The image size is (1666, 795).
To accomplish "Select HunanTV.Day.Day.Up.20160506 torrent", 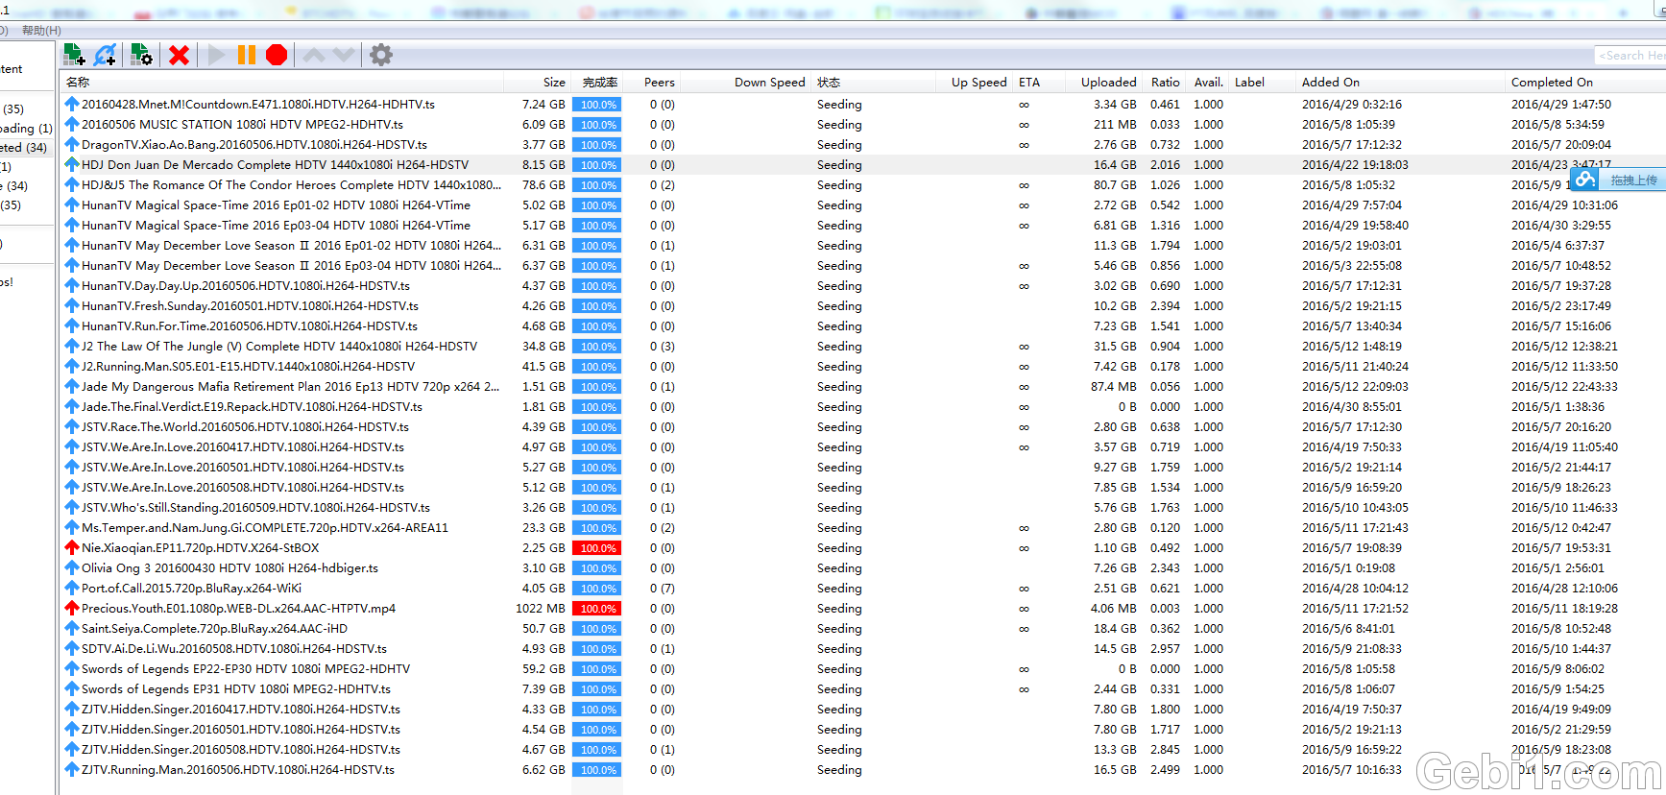I will click(246, 285).
